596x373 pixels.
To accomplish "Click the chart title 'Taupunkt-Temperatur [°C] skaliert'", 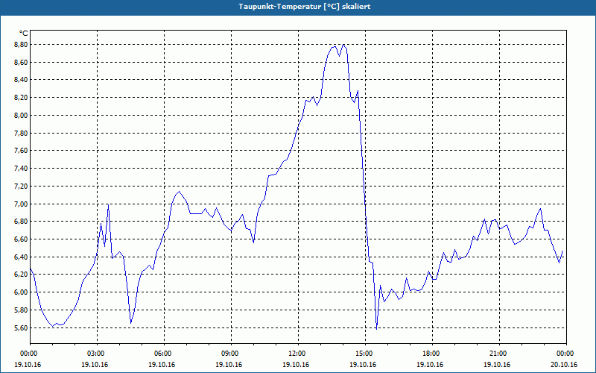I will click(x=305, y=7).
